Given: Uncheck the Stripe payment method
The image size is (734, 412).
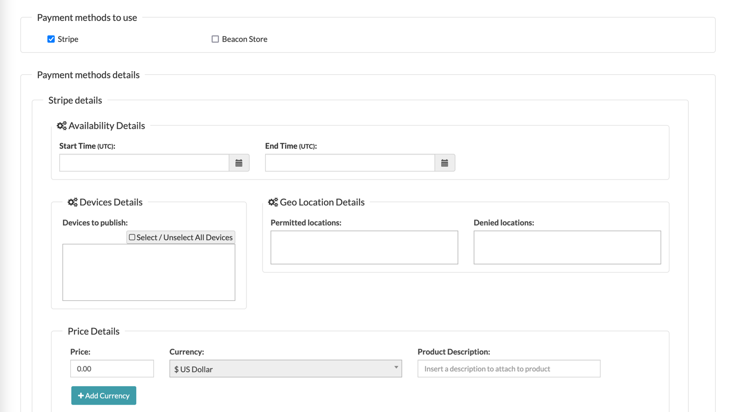Looking at the screenshot, I should click(51, 39).
